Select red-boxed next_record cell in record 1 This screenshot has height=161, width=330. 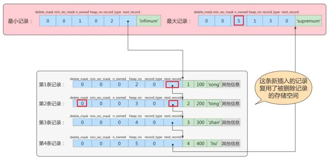point(172,85)
